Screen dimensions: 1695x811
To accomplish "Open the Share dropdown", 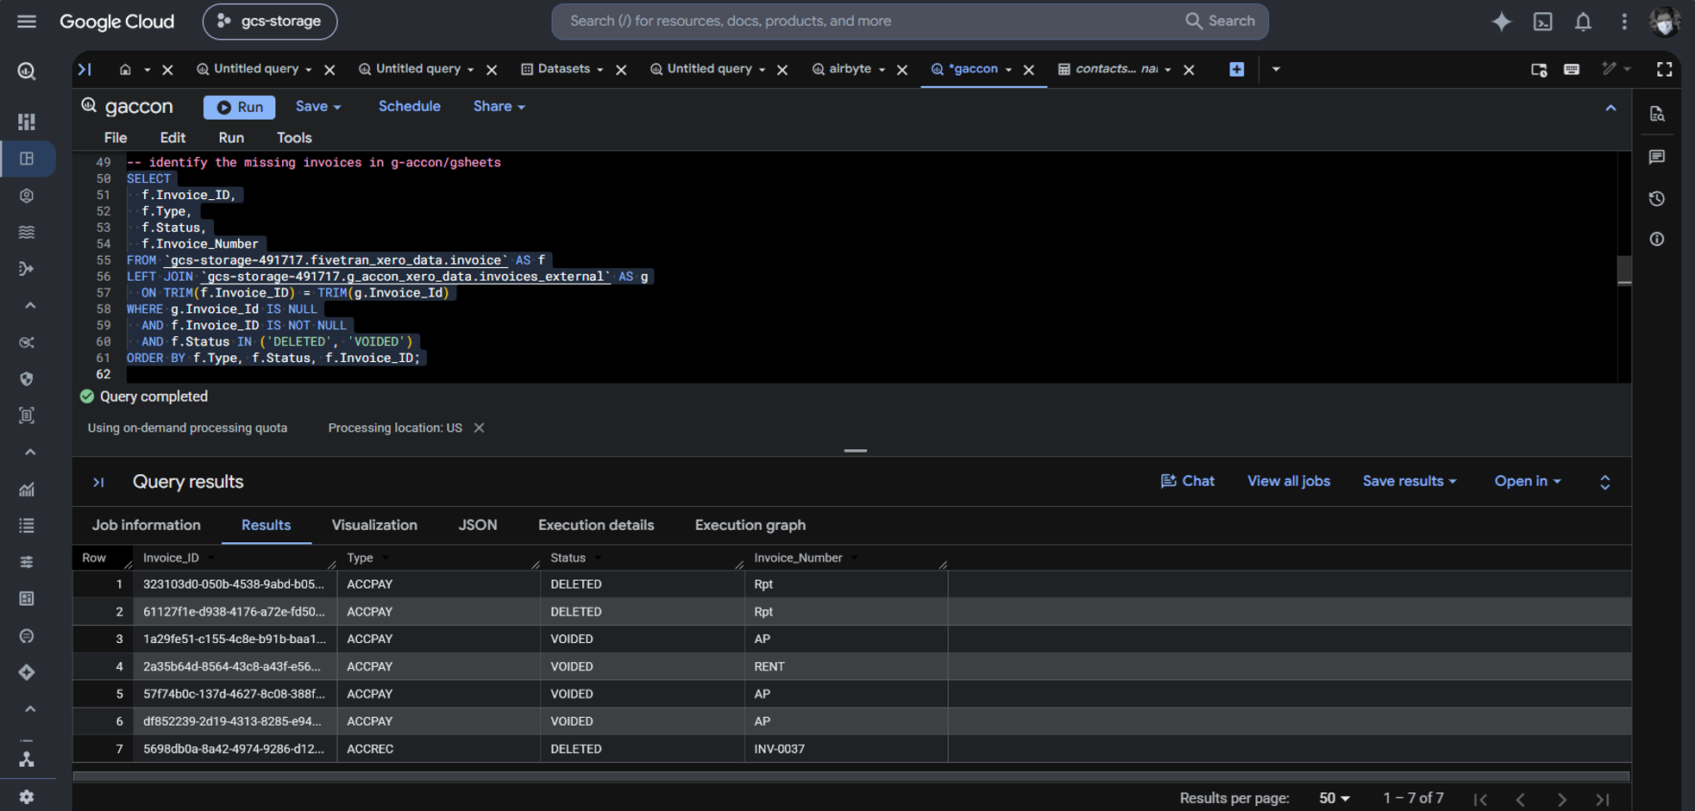I will click(499, 106).
